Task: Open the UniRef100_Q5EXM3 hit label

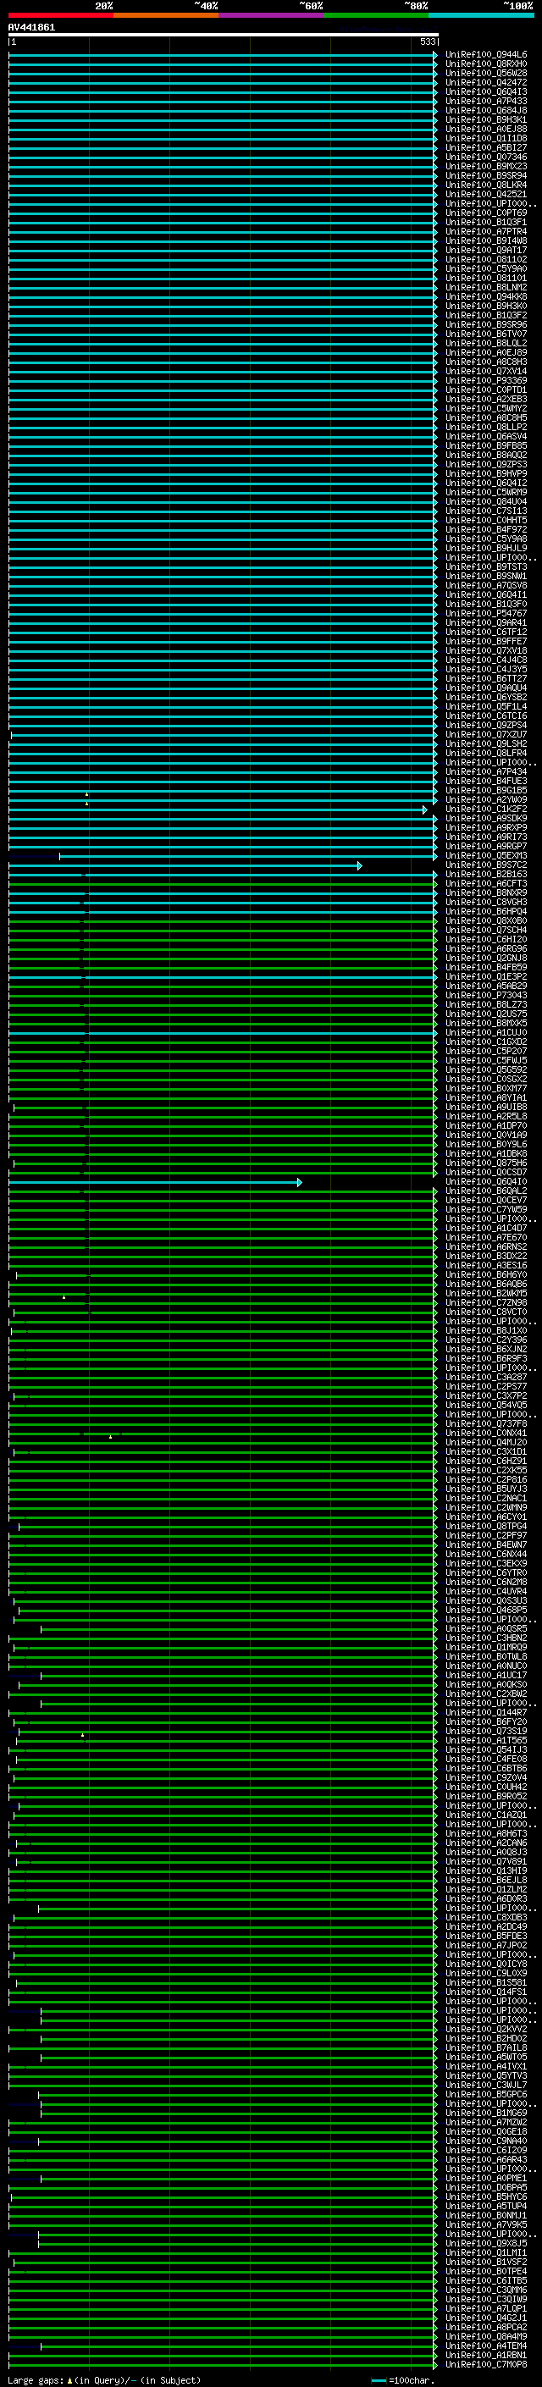Action: (x=486, y=856)
